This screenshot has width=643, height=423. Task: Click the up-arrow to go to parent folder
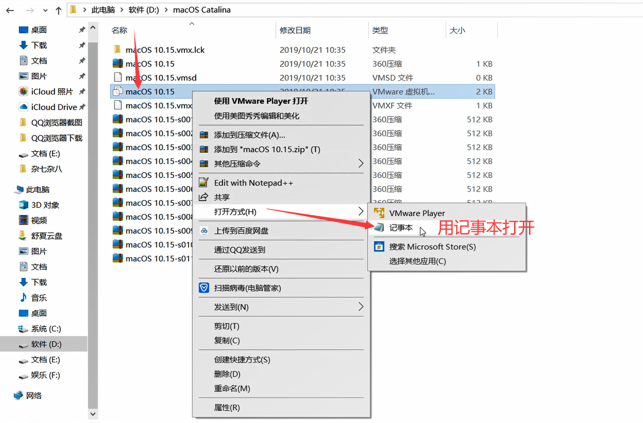coord(58,9)
